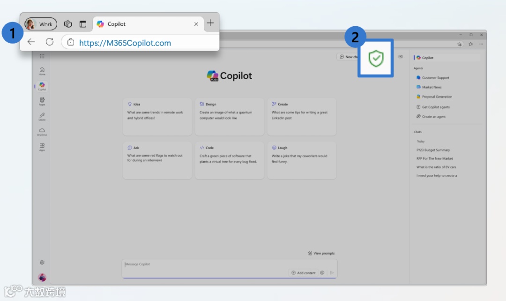
Task: Open Pages in the left sidebar
Action: coord(42,101)
